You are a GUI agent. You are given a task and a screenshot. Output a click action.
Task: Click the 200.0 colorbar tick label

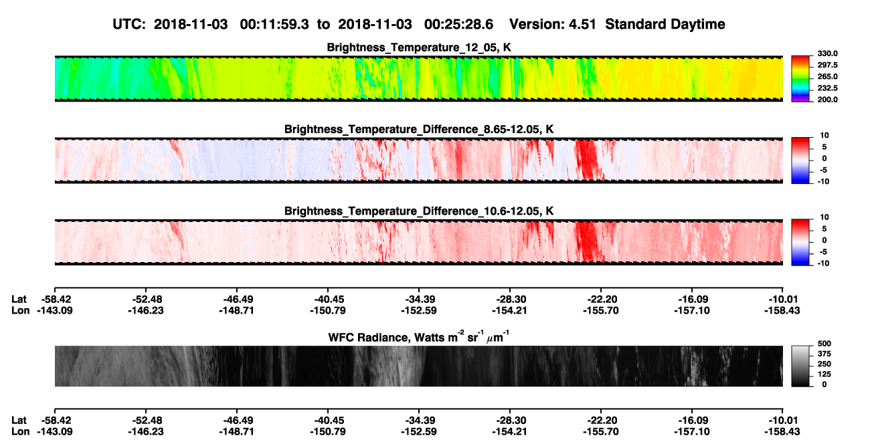pos(828,100)
